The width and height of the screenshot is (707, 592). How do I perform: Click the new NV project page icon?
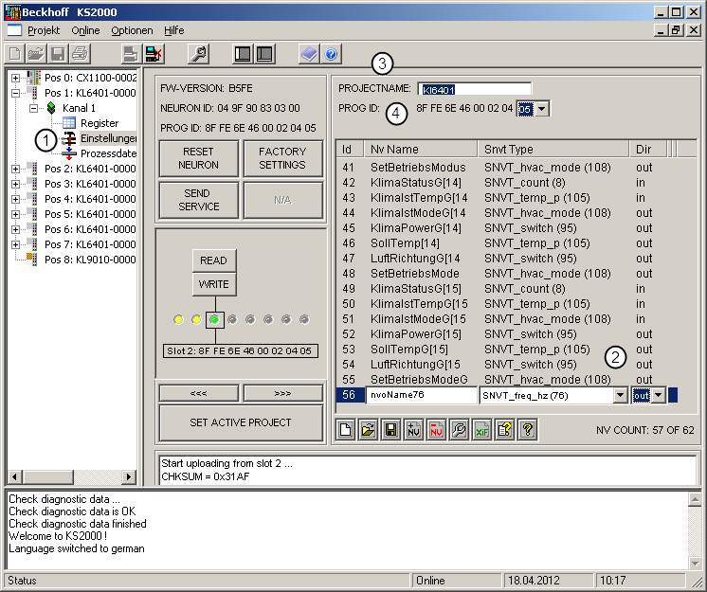(x=345, y=430)
